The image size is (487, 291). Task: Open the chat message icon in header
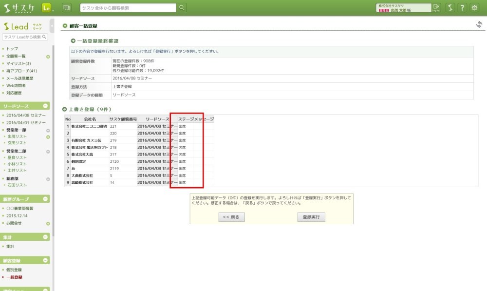tap(67, 7)
